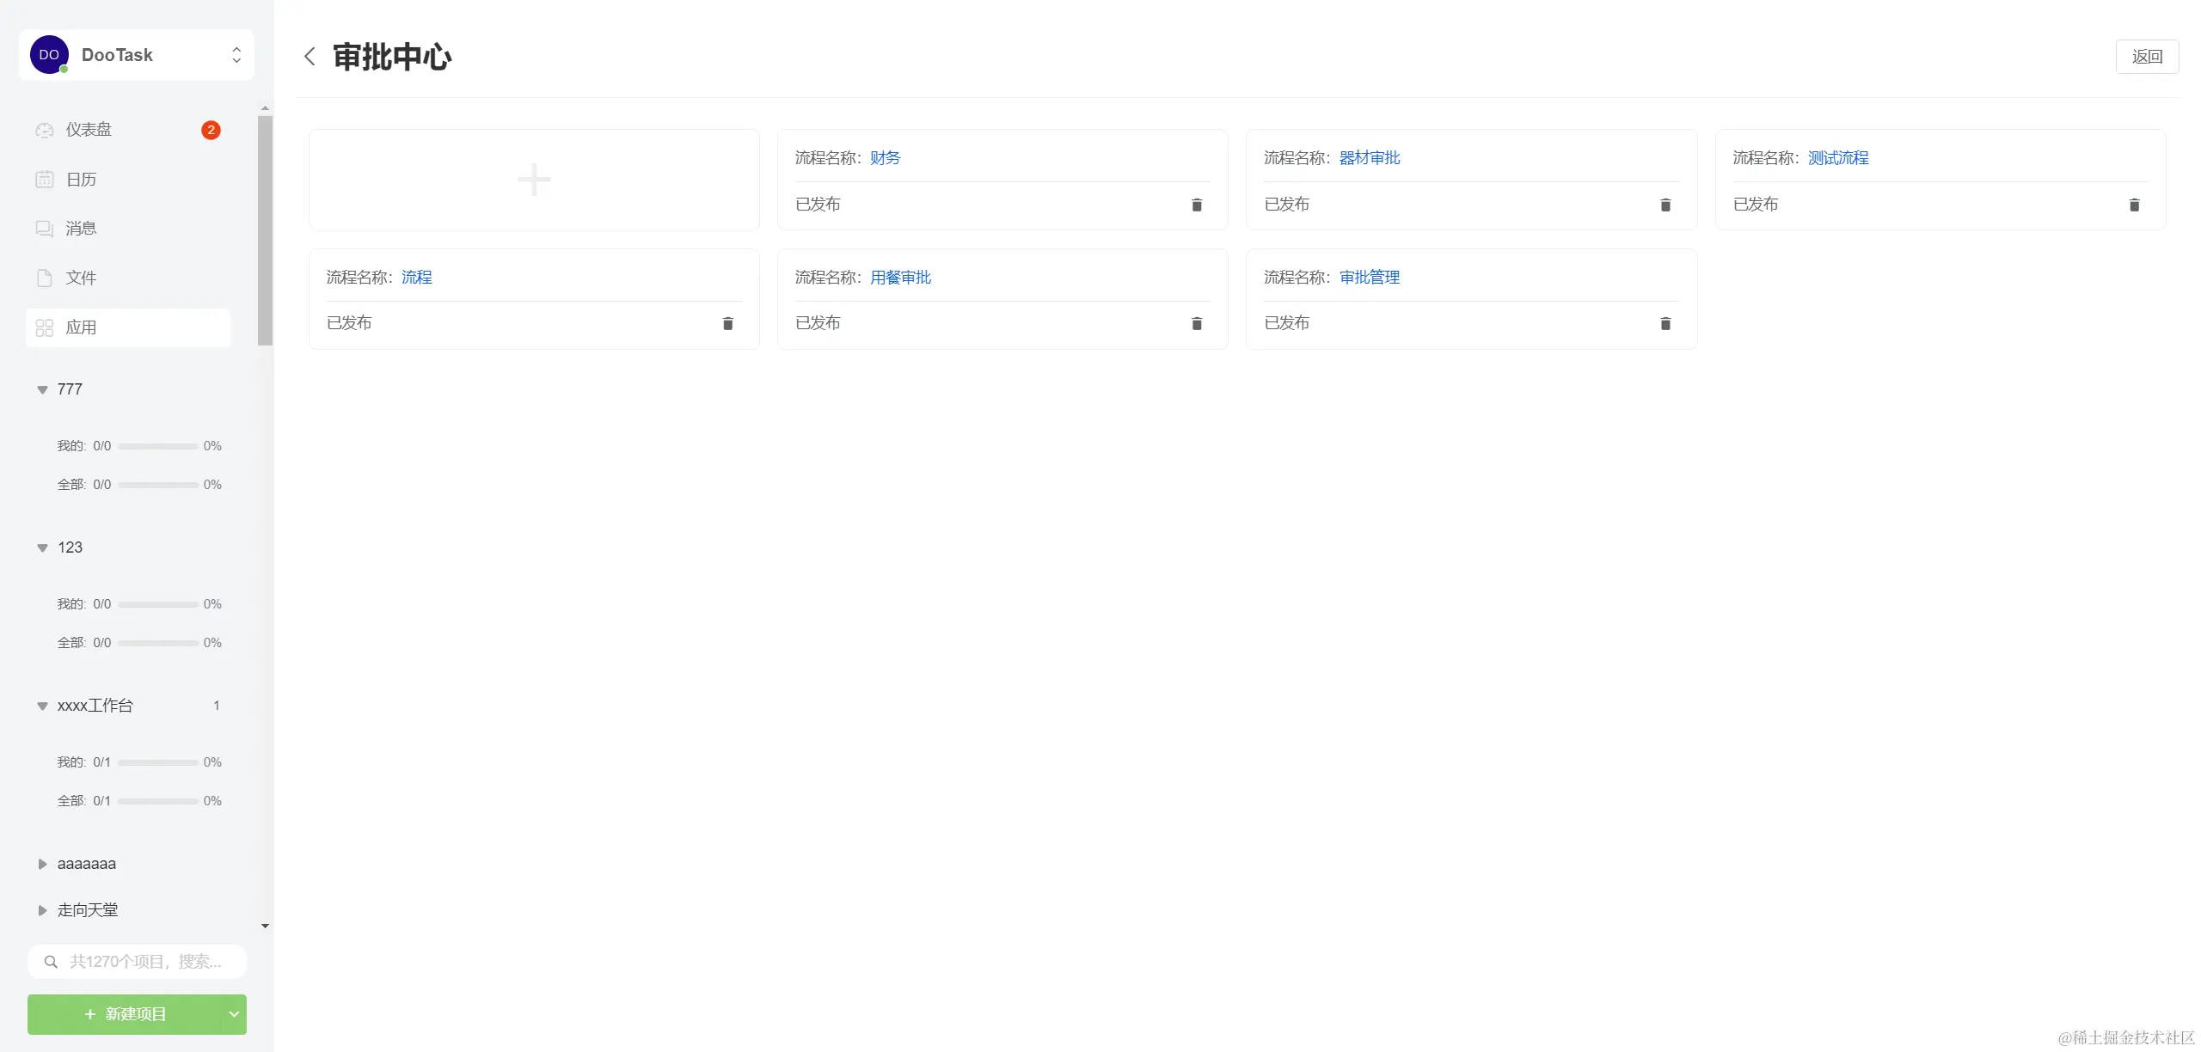Expand the 走向天堂 project group
Image resolution: width=2201 pixels, height=1052 pixels.
42,910
